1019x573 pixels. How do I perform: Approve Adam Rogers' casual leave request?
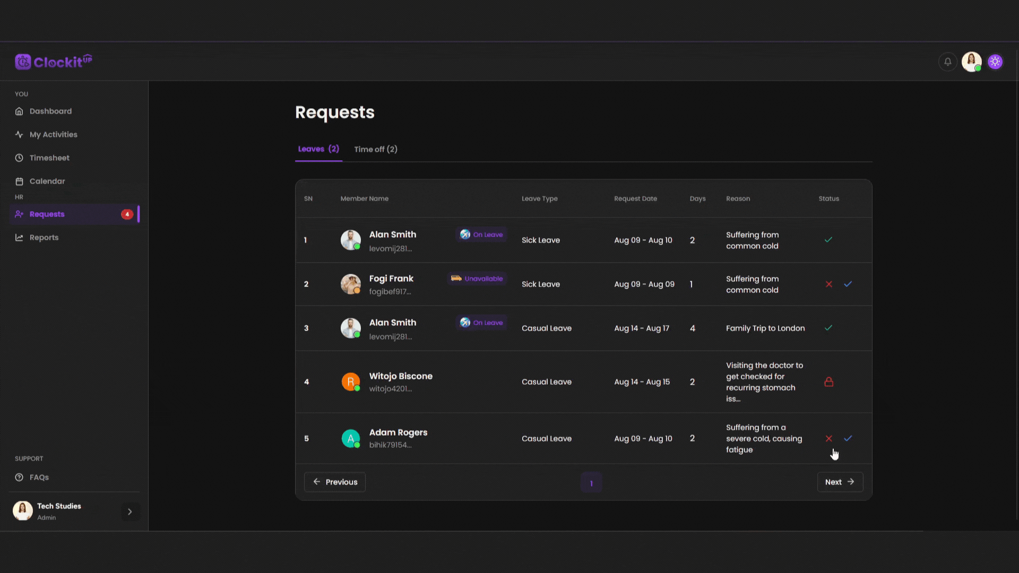tap(848, 438)
